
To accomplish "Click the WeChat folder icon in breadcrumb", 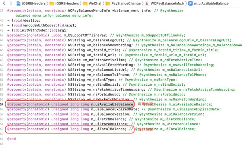I will pos(85,3).
